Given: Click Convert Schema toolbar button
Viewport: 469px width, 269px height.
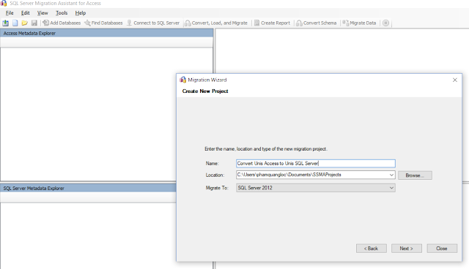Looking at the screenshot, I should (x=316, y=23).
